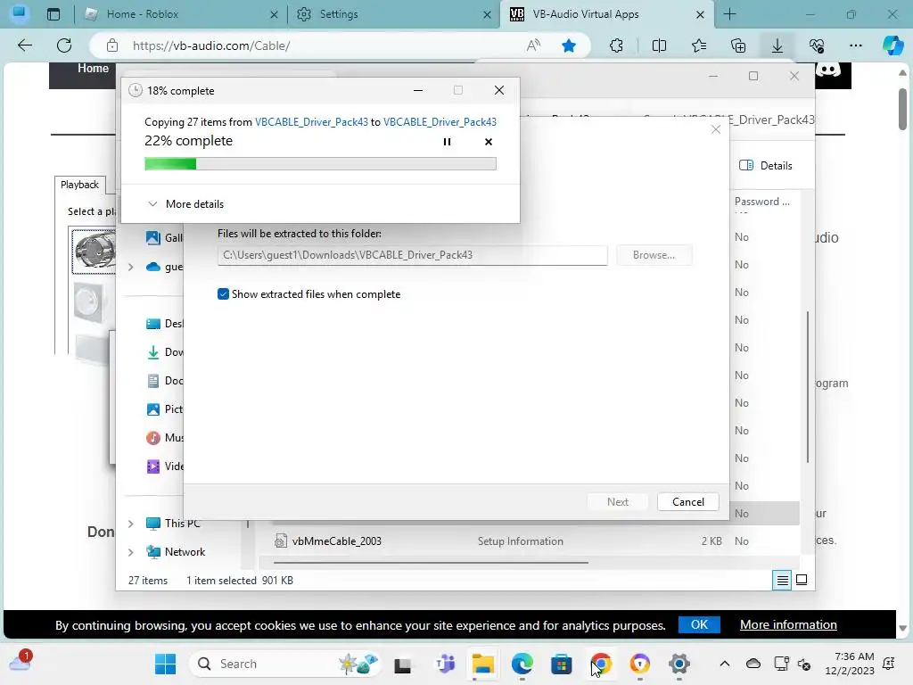Image resolution: width=913 pixels, height=685 pixels.
Task: Open Documents in navigation pane
Action: pos(164,380)
